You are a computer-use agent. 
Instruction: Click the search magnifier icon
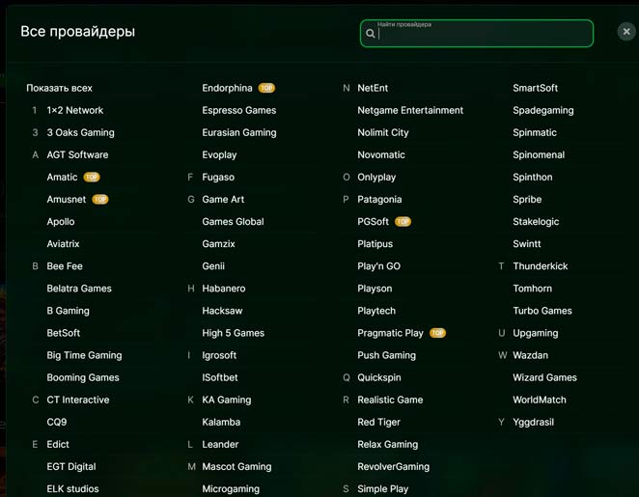point(371,34)
